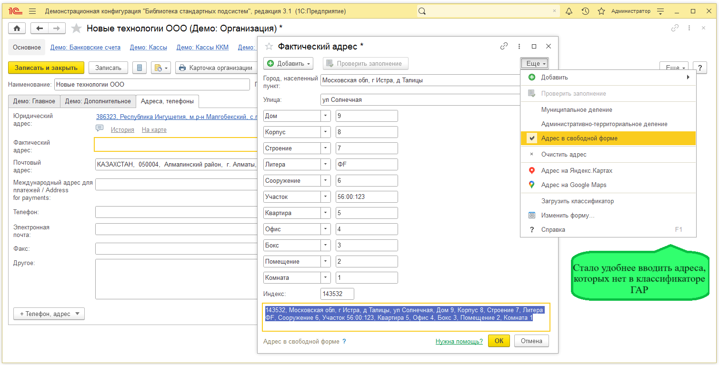Screen dimensions: 719x365
Task: Click the 1C main menu hamburger icon
Action: (32, 11)
